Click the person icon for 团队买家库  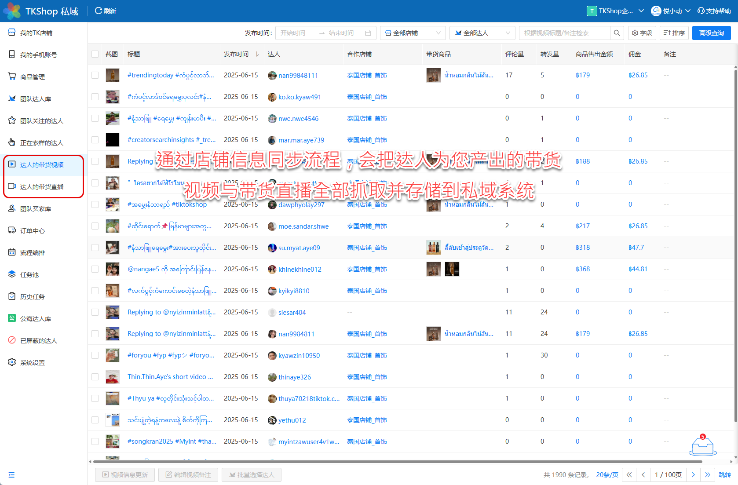12,208
